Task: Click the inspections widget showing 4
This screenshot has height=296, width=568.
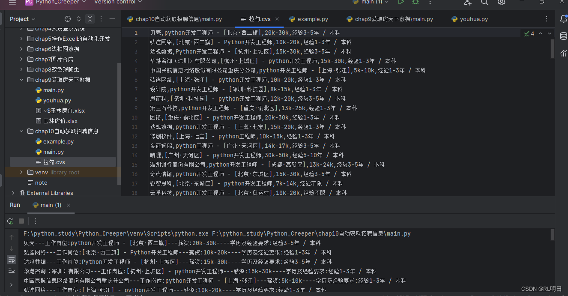Action: tap(529, 33)
